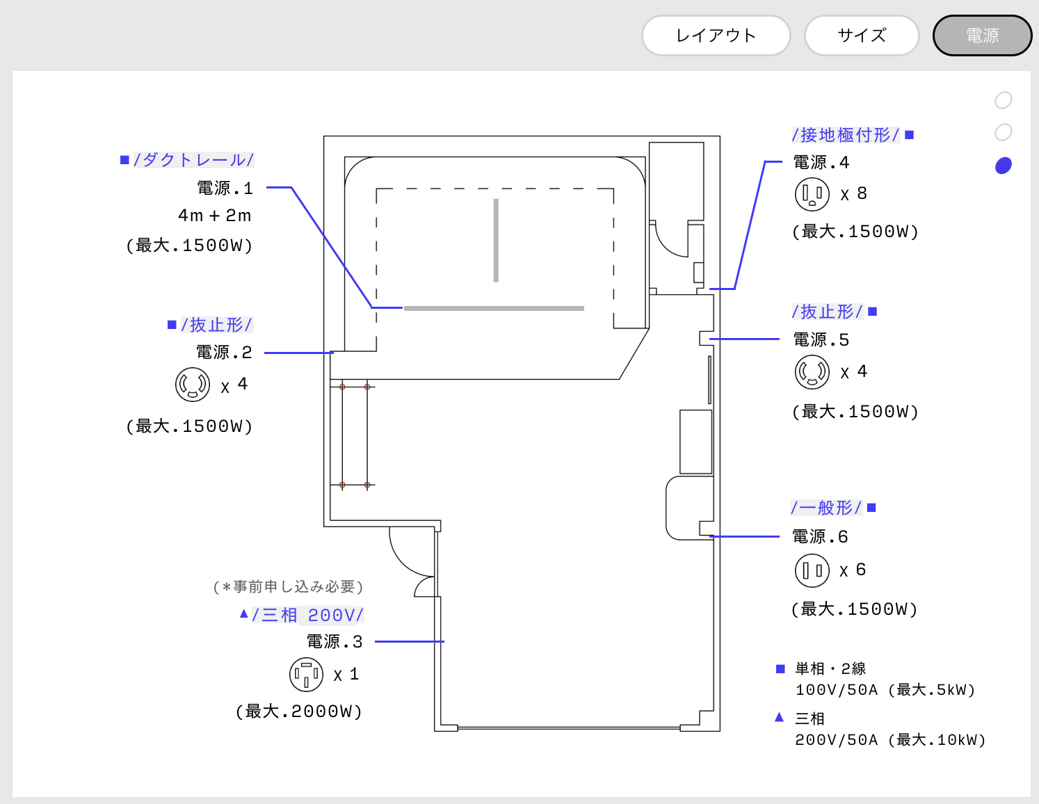Click the blue triangle legend marker for 三相

tap(780, 717)
